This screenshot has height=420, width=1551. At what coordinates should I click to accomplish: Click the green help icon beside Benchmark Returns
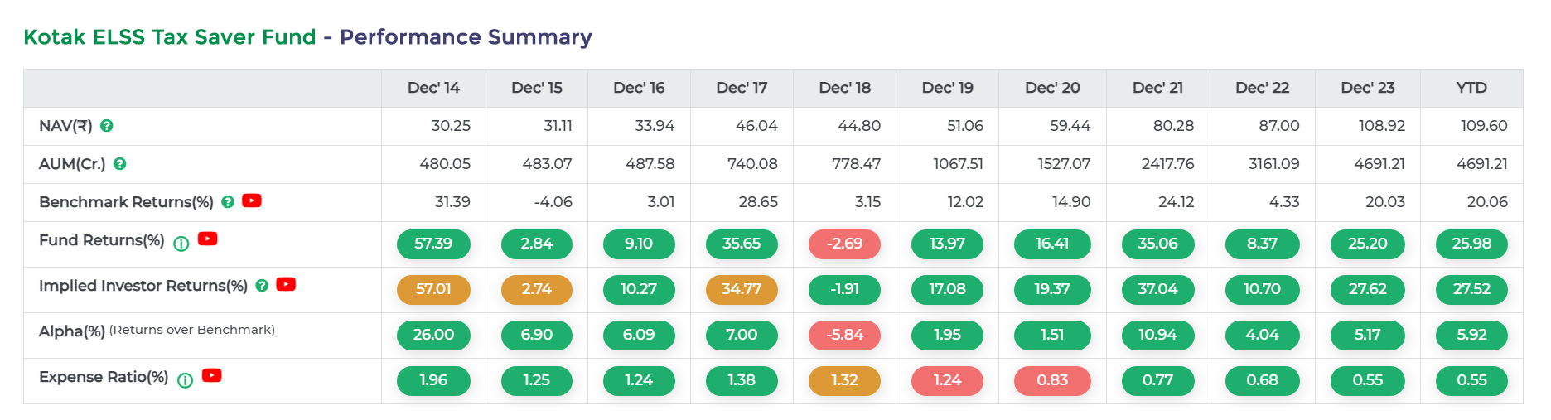228,201
